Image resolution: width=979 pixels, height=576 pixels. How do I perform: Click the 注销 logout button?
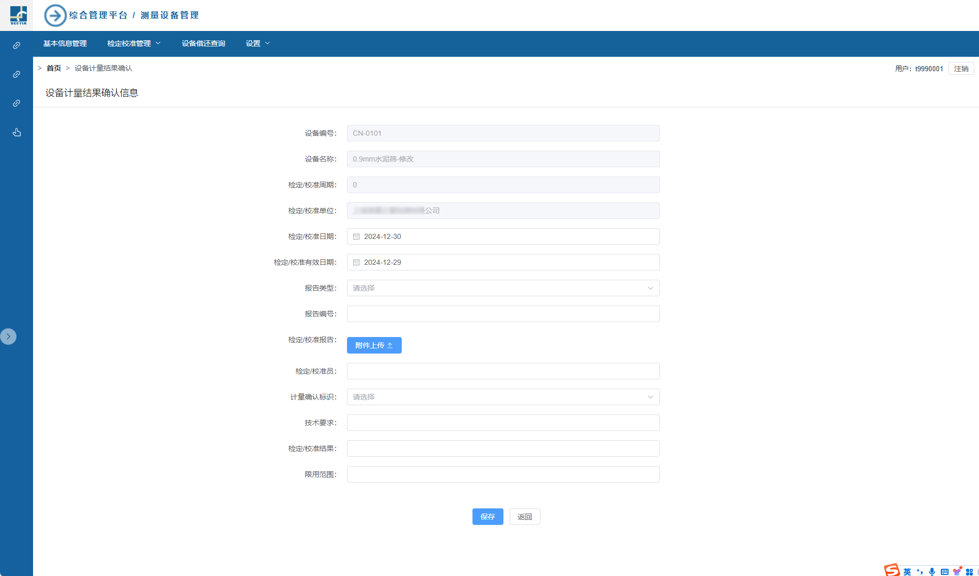tap(961, 69)
